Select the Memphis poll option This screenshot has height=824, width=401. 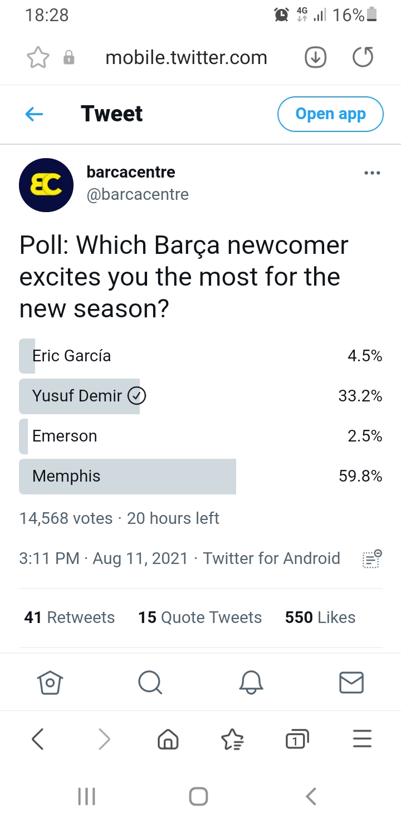tap(200, 476)
